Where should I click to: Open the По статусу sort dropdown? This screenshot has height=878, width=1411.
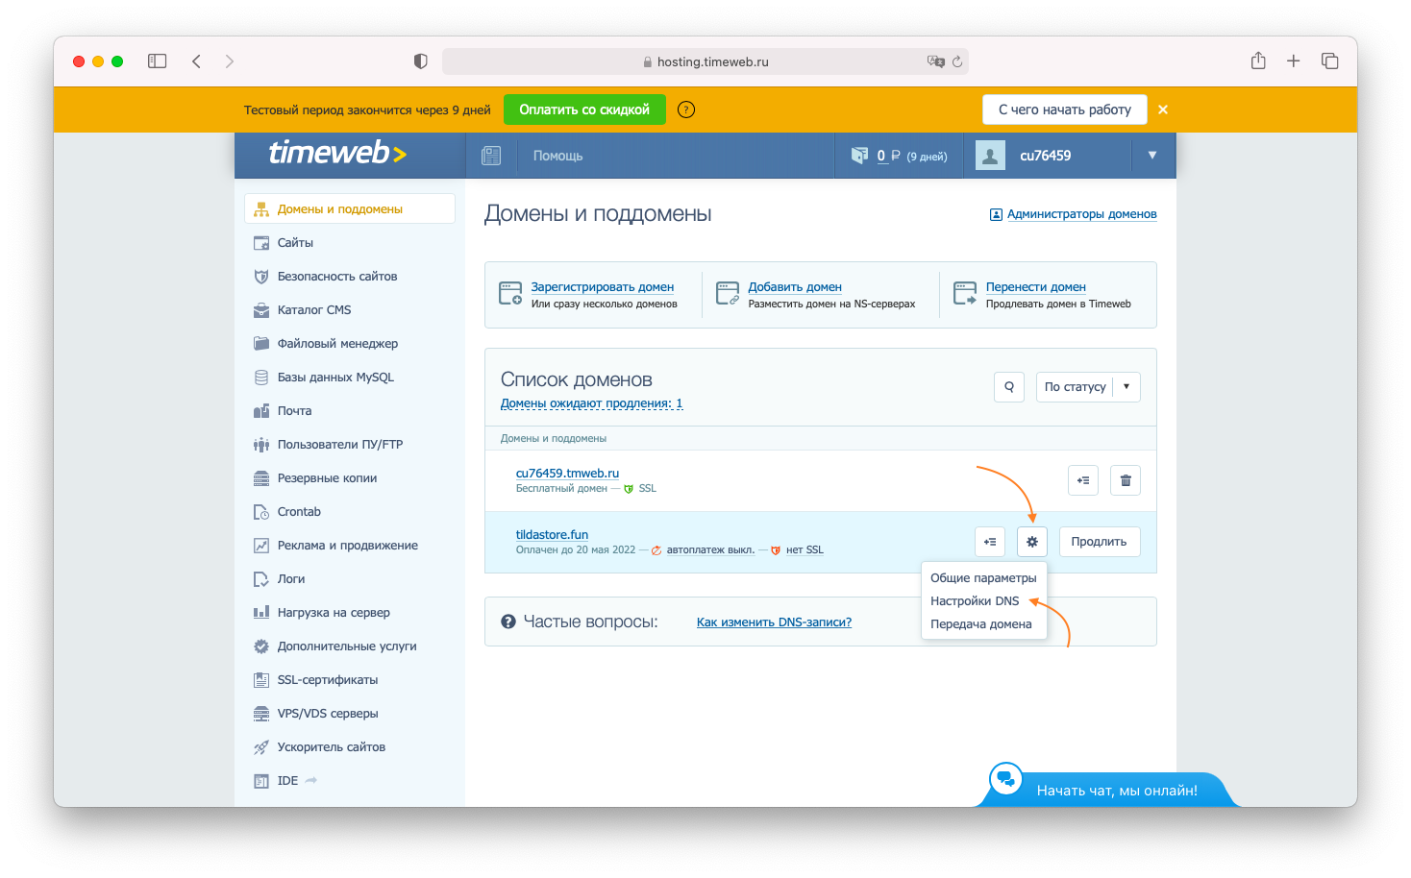(1088, 387)
